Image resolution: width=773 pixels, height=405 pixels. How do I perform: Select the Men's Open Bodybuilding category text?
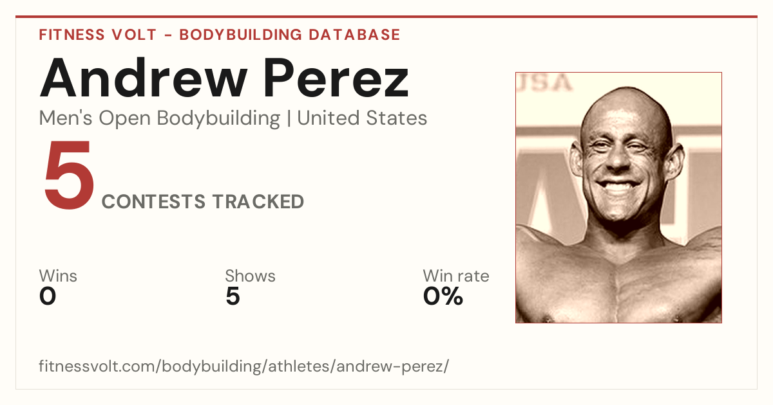tap(160, 118)
